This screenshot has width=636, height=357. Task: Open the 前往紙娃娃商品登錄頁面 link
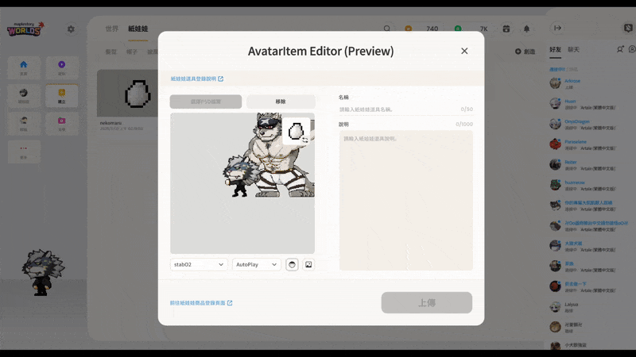point(201,303)
